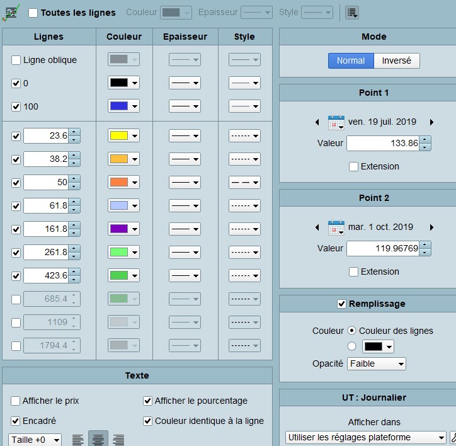456x446 pixels.
Task: Select the custom fill color radio button
Action: tap(351, 346)
